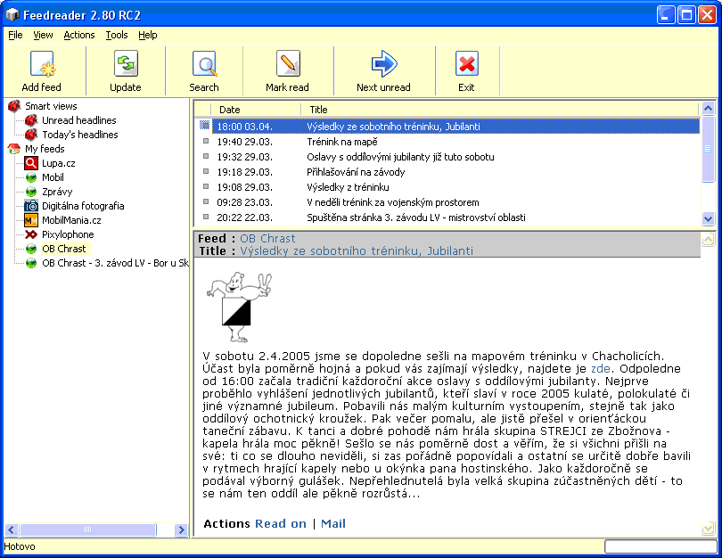Click the Unread headlines ladybug icon
The height and width of the screenshot is (558, 722).
[31, 120]
